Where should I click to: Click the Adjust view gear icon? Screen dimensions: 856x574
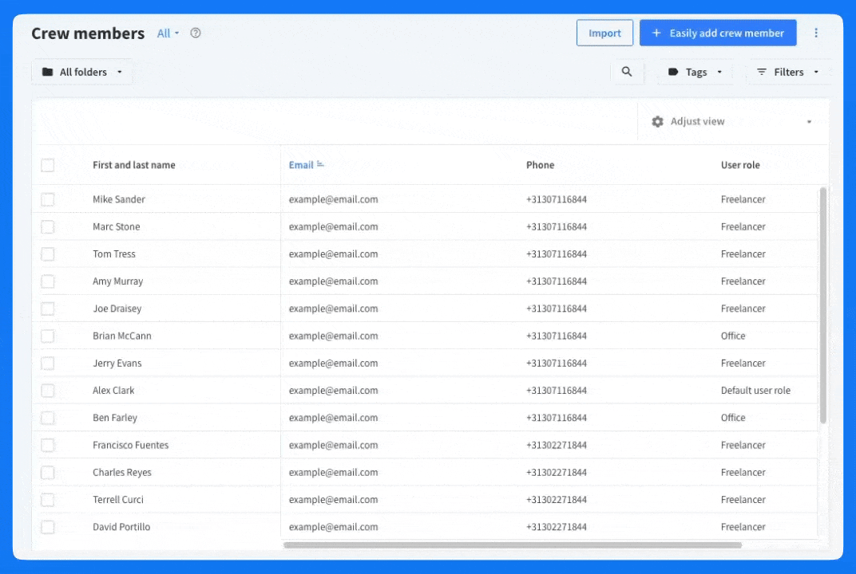click(657, 122)
